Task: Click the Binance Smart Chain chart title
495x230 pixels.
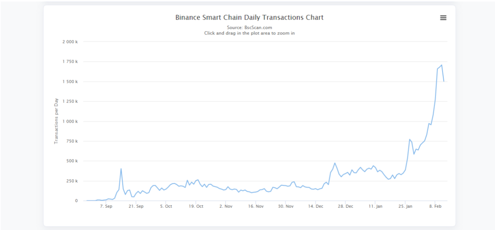Action: [249, 17]
